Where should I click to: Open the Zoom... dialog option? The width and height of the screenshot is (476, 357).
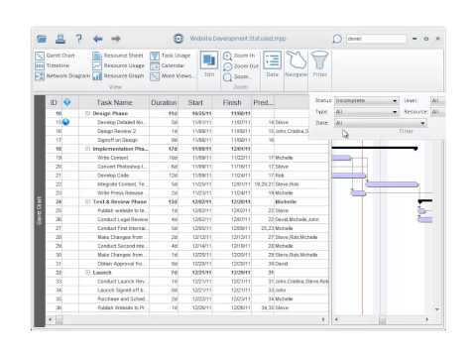(x=236, y=76)
